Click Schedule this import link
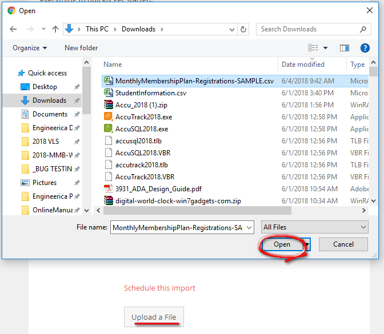The image size is (384, 334). [x=159, y=288]
